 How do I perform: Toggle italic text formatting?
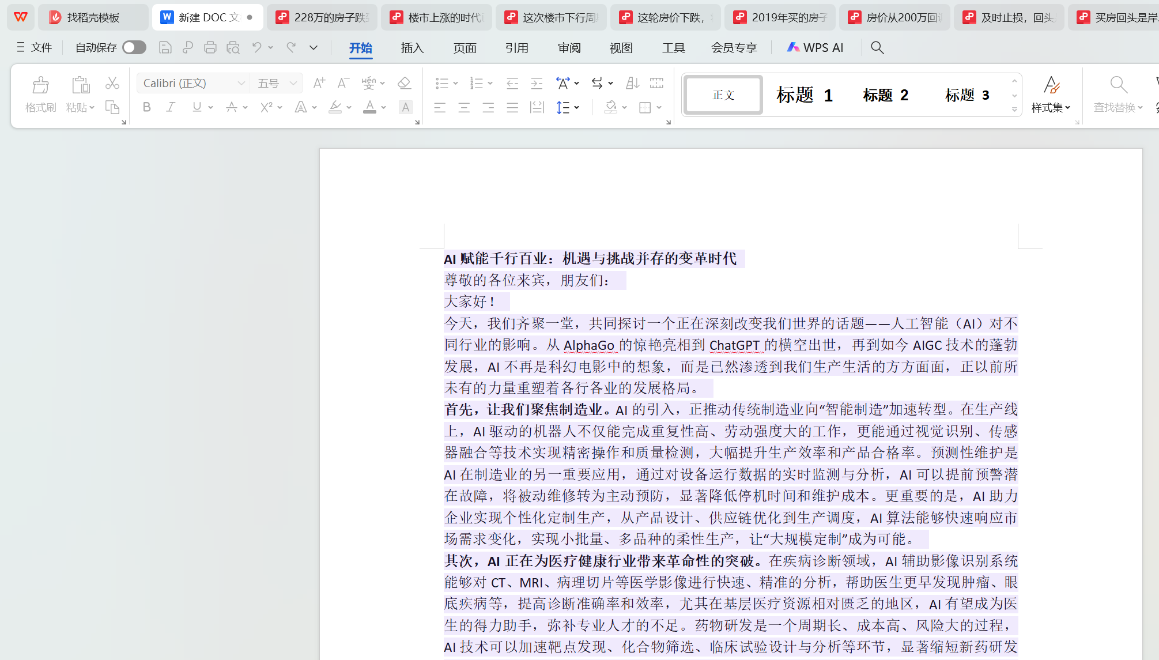(171, 107)
